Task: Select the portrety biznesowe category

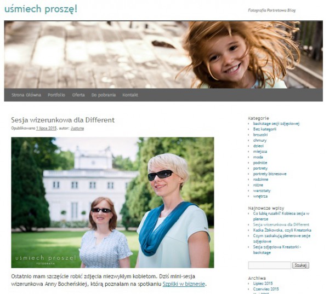Action: (x=270, y=174)
